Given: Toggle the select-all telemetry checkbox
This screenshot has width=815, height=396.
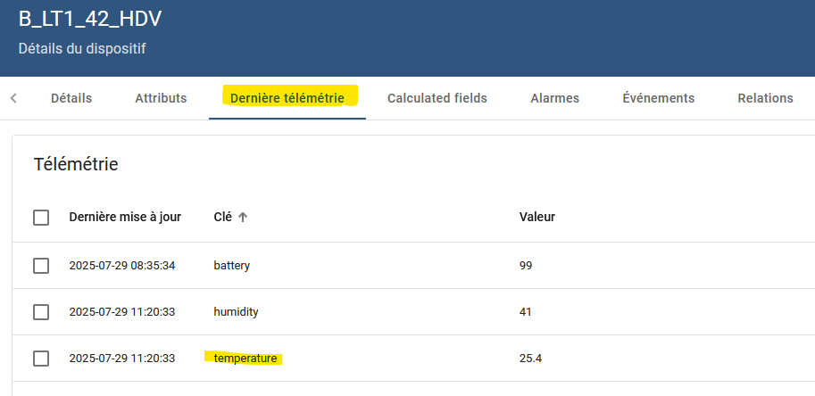Looking at the screenshot, I should pos(41,218).
